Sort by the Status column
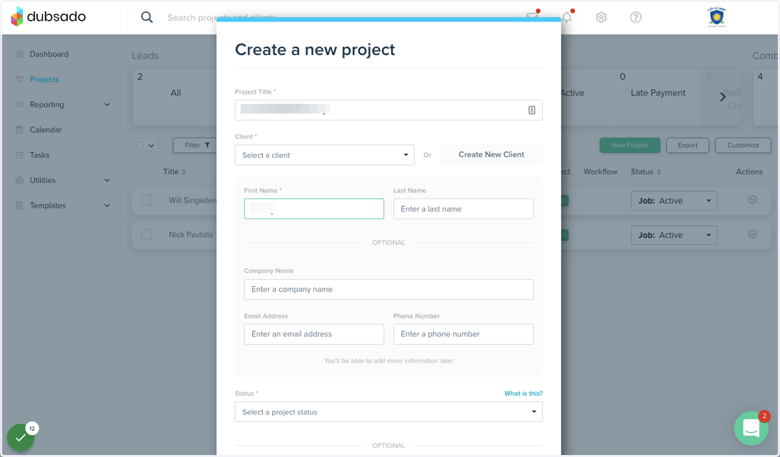 pyautogui.click(x=646, y=172)
